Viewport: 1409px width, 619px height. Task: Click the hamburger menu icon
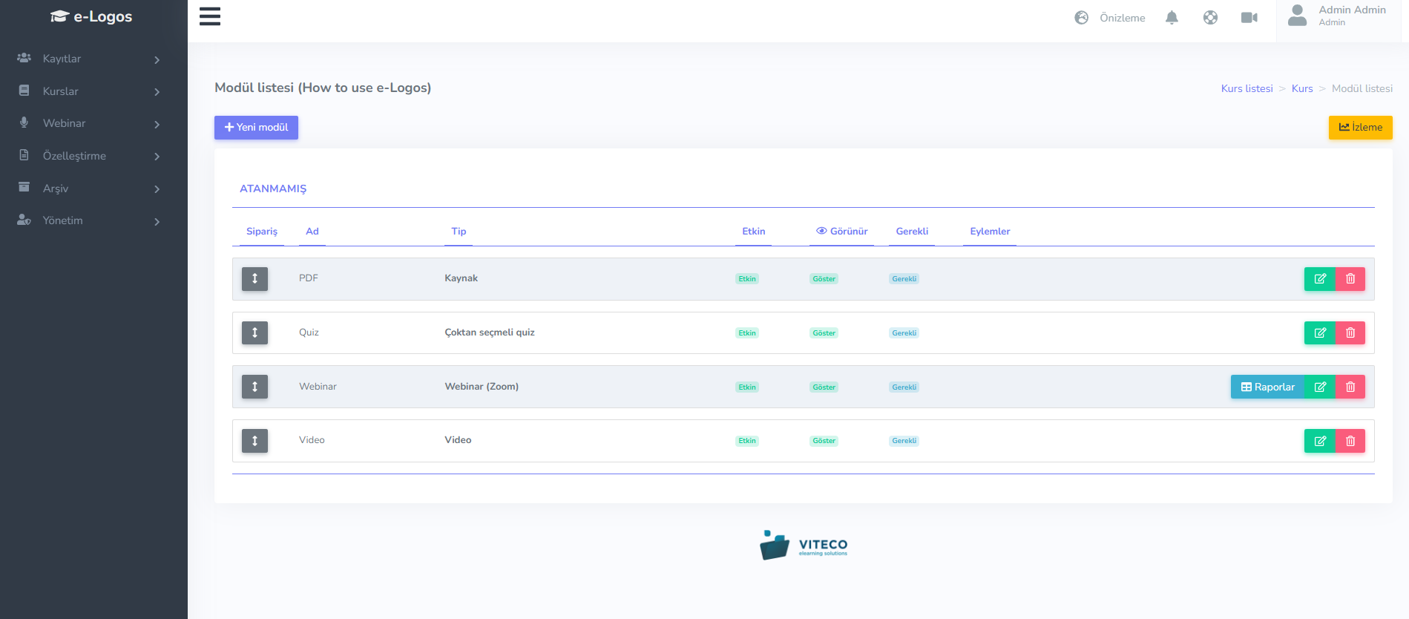(210, 16)
